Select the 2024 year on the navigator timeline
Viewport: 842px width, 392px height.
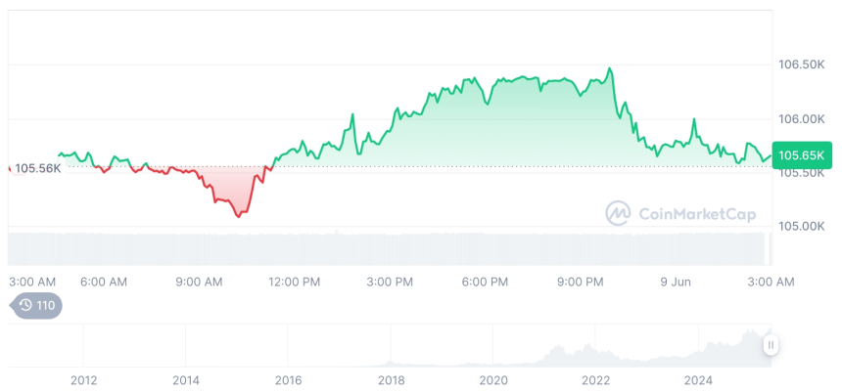pyautogui.click(x=698, y=379)
